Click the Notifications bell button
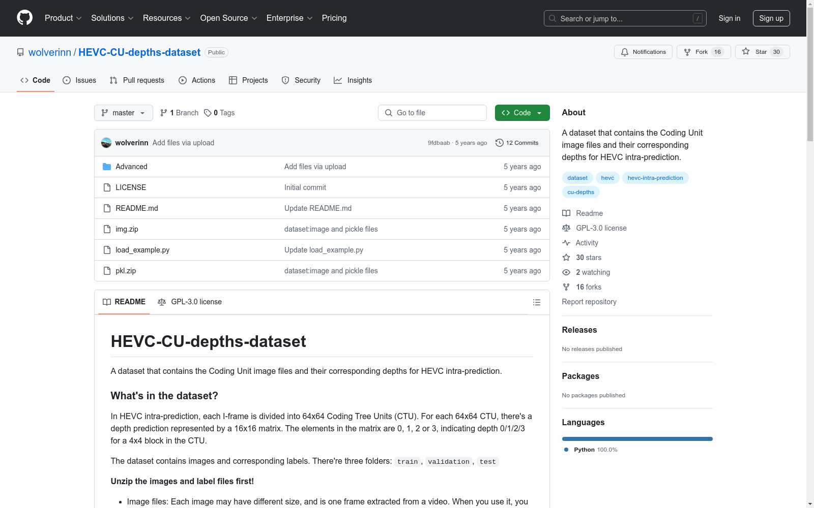 click(x=643, y=52)
